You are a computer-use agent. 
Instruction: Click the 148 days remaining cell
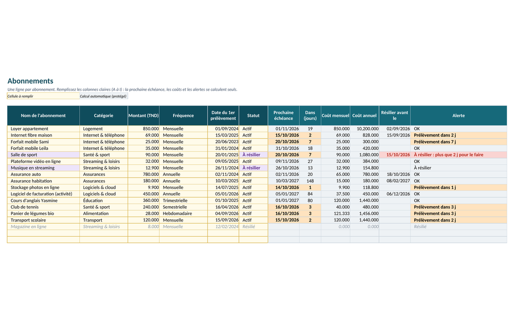click(x=310, y=181)
